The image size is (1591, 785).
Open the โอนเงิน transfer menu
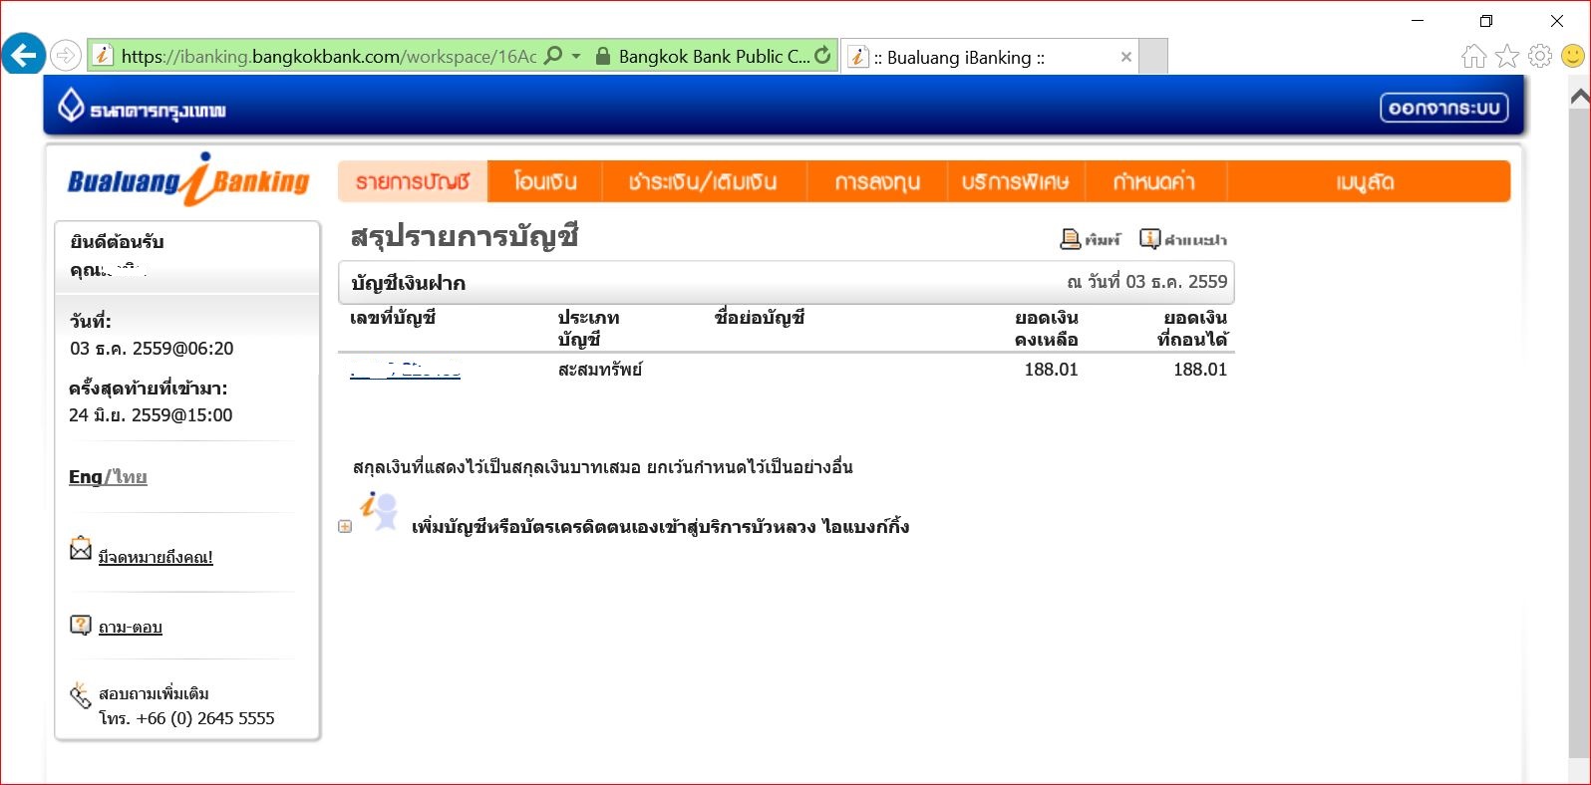pyautogui.click(x=545, y=181)
